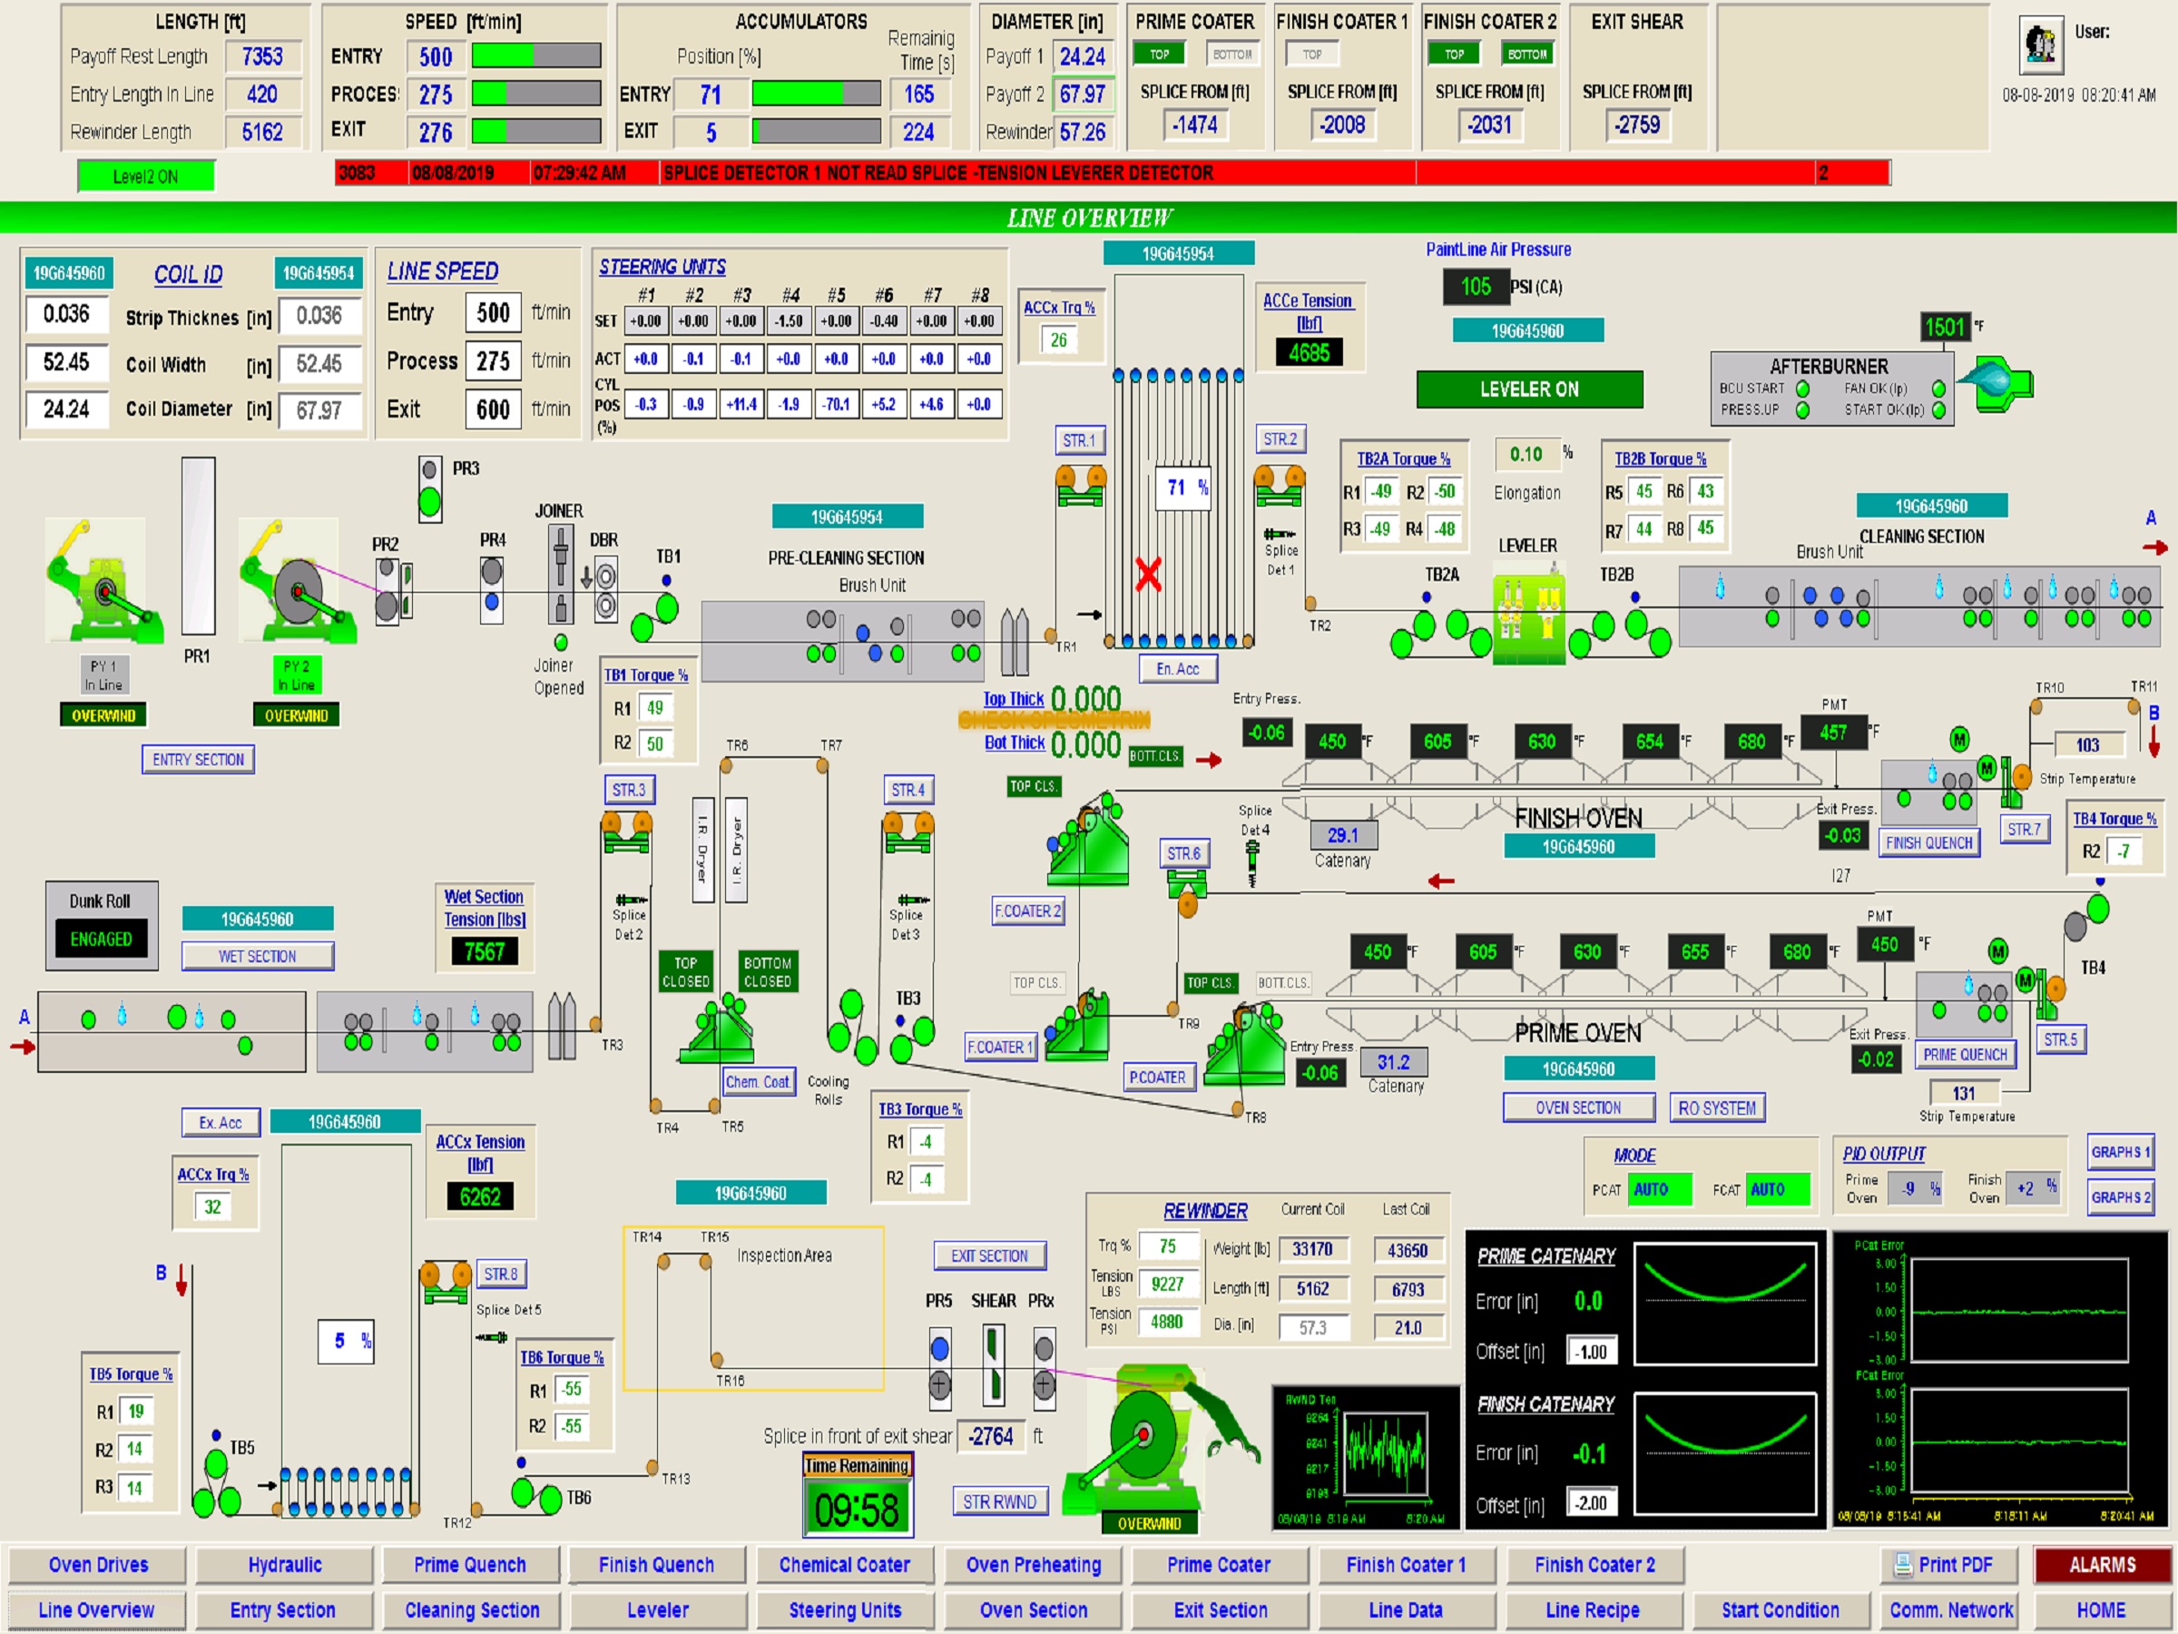Open the TB2A Torque % details
Screen dimensions: 2178x1634
coord(1403,459)
